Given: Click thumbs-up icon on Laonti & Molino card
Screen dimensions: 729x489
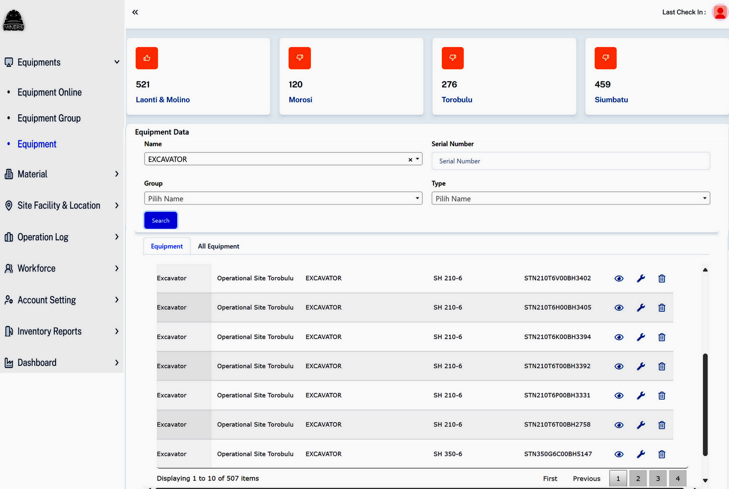Looking at the screenshot, I should tap(146, 58).
